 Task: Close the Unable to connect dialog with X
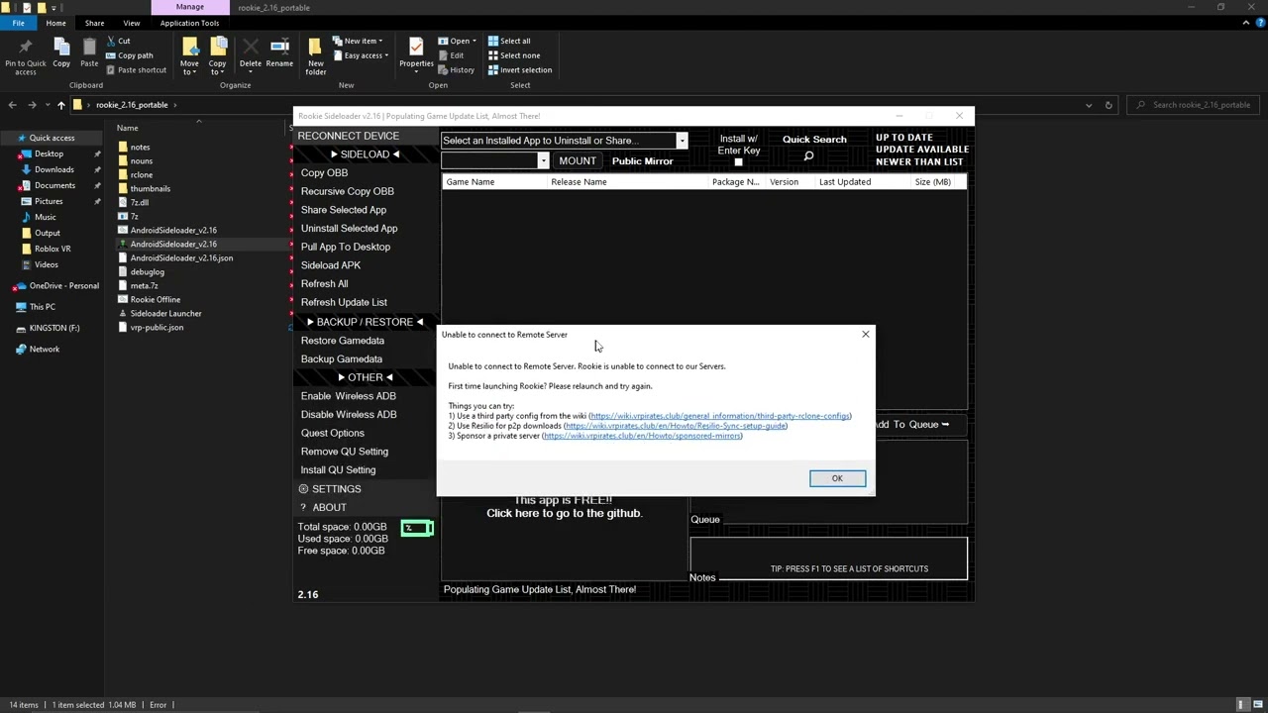(x=865, y=335)
